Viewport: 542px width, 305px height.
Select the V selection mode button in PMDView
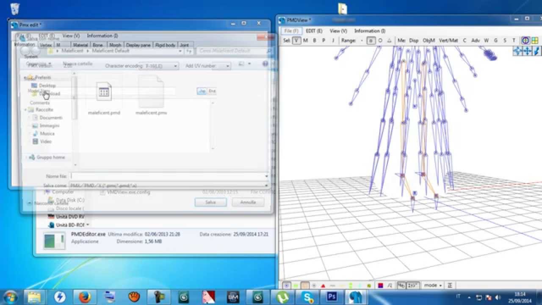tap(296, 41)
